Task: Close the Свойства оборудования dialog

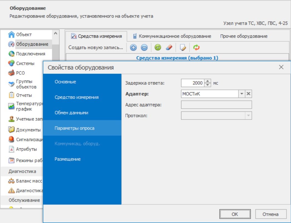Action: point(281,67)
